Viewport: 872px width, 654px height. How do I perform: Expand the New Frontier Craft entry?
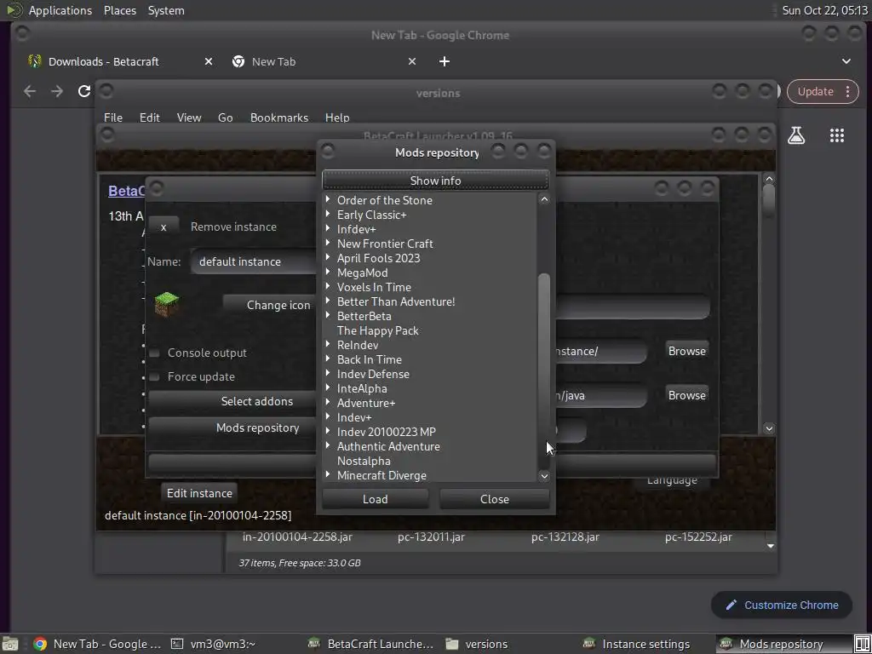coord(328,243)
